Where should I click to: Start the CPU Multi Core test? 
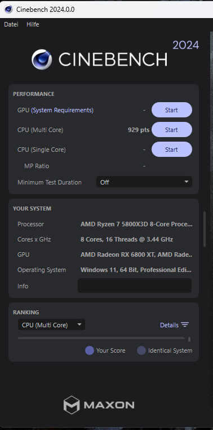tap(172, 130)
